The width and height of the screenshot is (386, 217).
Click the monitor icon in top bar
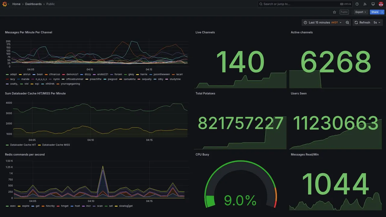click(373, 4)
